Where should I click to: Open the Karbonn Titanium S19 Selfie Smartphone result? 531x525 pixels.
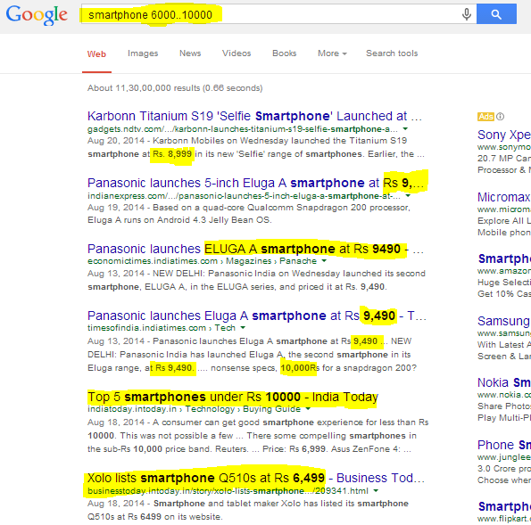pyautogui.click(x=254, y=116)
